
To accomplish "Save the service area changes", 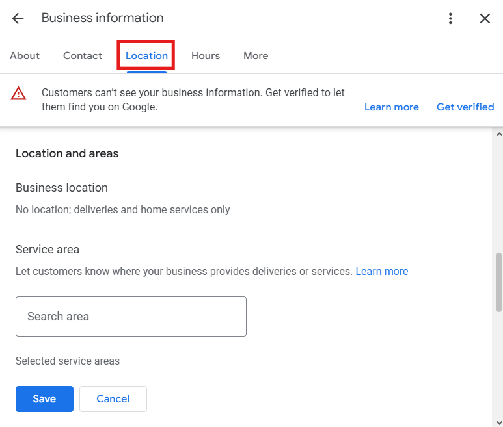I will pos(44,399).
